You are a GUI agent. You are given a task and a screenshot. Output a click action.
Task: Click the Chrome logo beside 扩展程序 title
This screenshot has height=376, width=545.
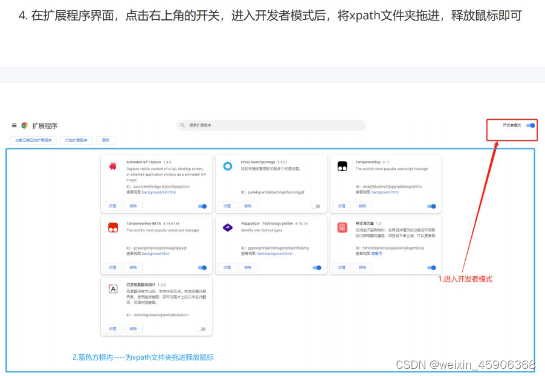pos(24,125)
